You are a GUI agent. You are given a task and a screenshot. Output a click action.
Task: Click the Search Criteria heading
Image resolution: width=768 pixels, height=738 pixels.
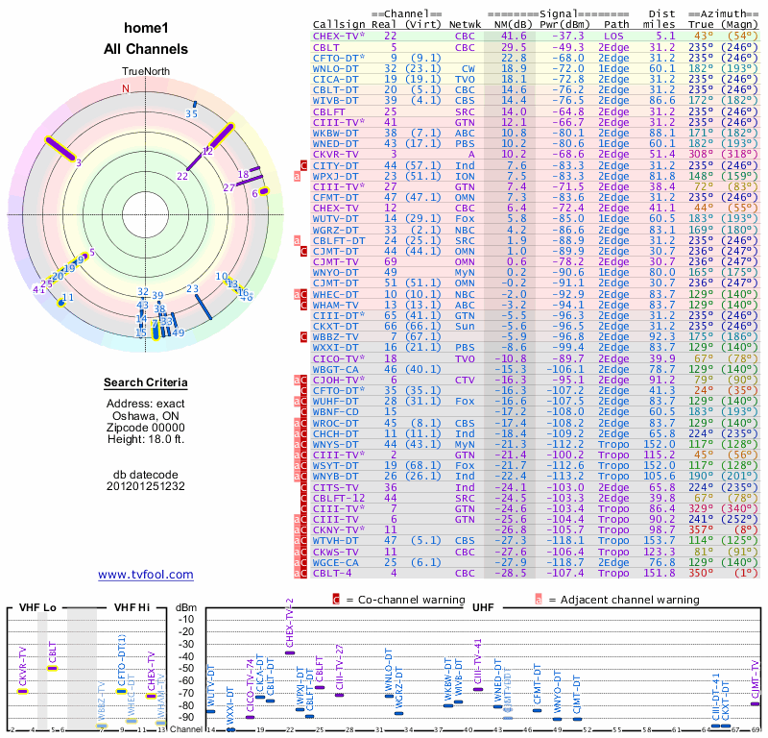[x=146, y=382]
